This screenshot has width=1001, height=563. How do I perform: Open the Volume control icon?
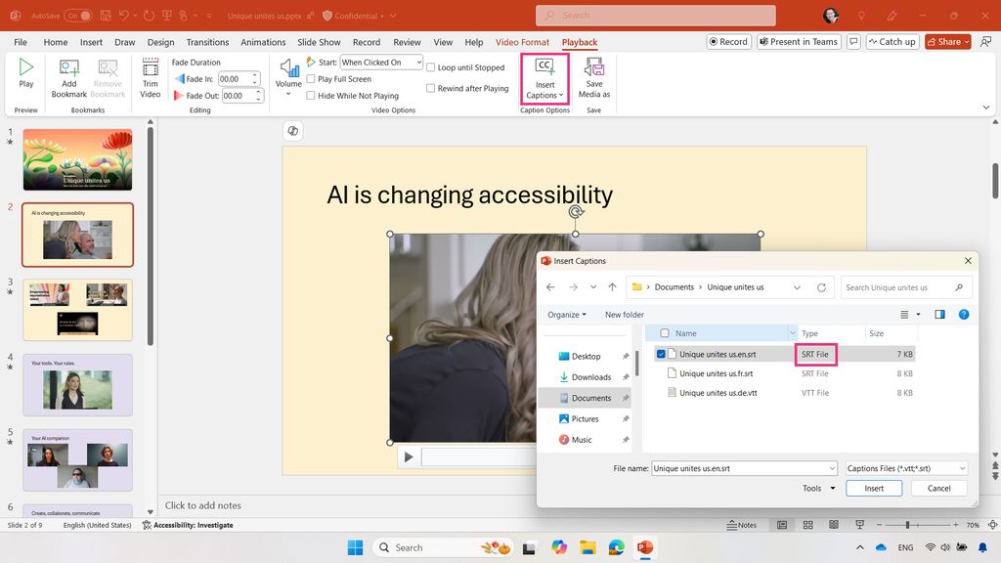(x=289, y=68)
